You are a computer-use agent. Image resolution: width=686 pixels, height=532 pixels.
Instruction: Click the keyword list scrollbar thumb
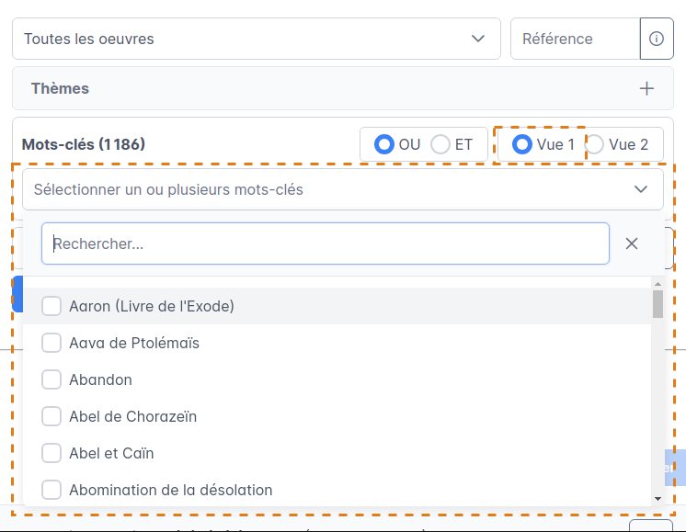(x=657, y=304)
